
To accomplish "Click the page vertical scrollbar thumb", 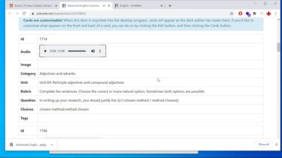I will pos(278,47).
